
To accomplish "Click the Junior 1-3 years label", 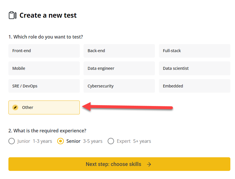I will point(35,141).
